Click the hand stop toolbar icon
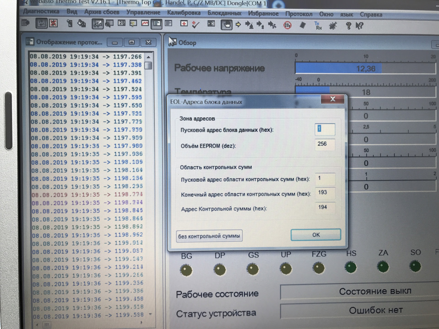439x329 pixels. (226, 25)
